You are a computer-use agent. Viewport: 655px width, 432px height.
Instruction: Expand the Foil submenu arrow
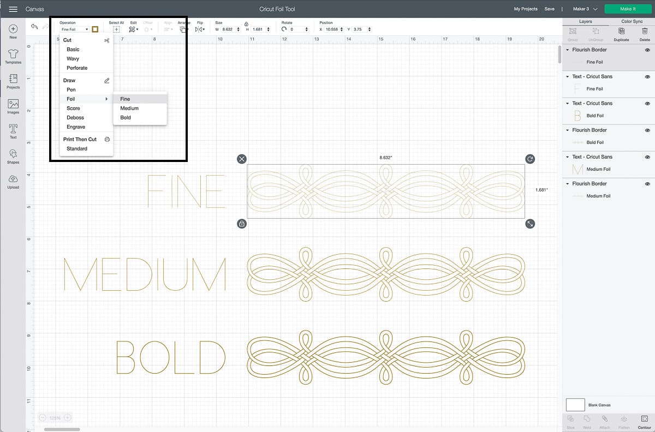coord(106,99)
